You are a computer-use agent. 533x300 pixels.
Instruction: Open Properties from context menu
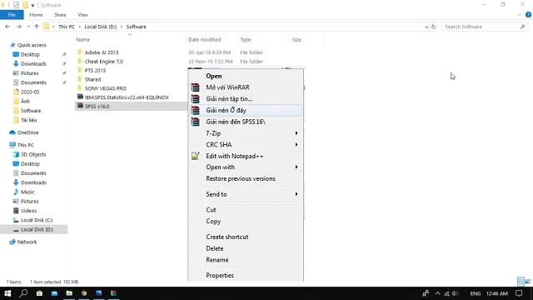(x=245, y=276)
